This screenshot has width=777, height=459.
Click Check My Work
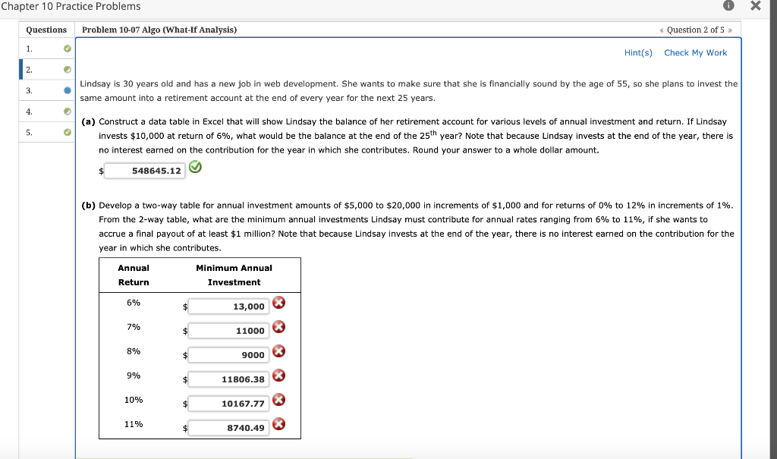(695, 52)
